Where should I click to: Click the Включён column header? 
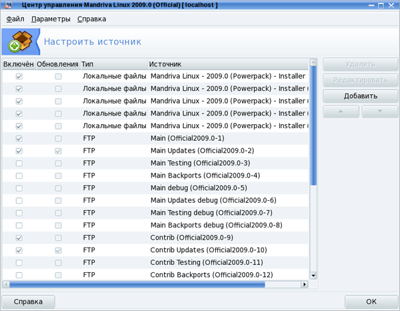click(x=19, y=64)
